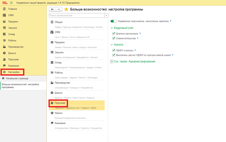Click the Закупки cart icon in sidebar
The image size is (226, 142).
pyautogui.click(x=4, y=28)
